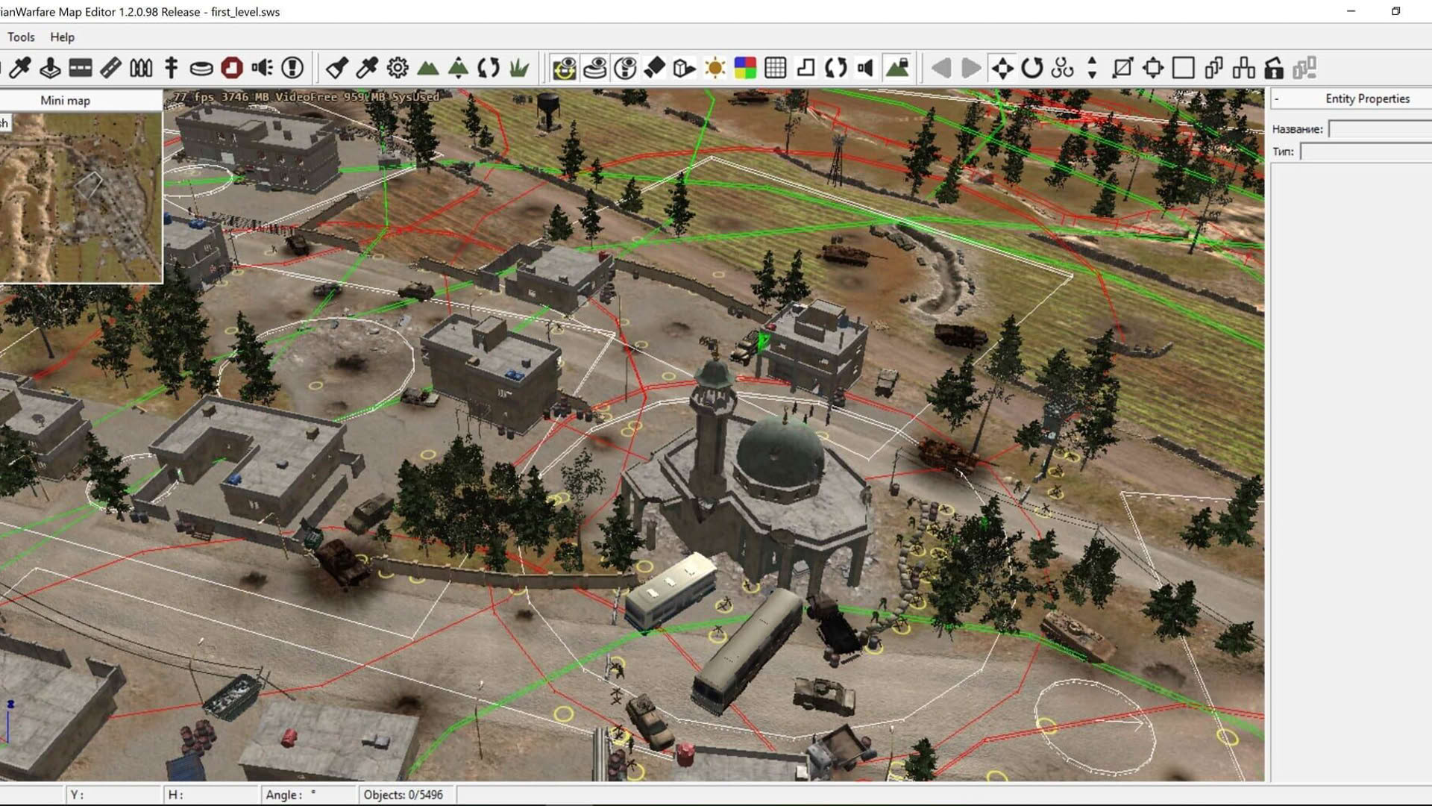The image size is (1432, 806).
Task: Select the eyedropper tool at toolbar start
Action: tap(20, 68)
